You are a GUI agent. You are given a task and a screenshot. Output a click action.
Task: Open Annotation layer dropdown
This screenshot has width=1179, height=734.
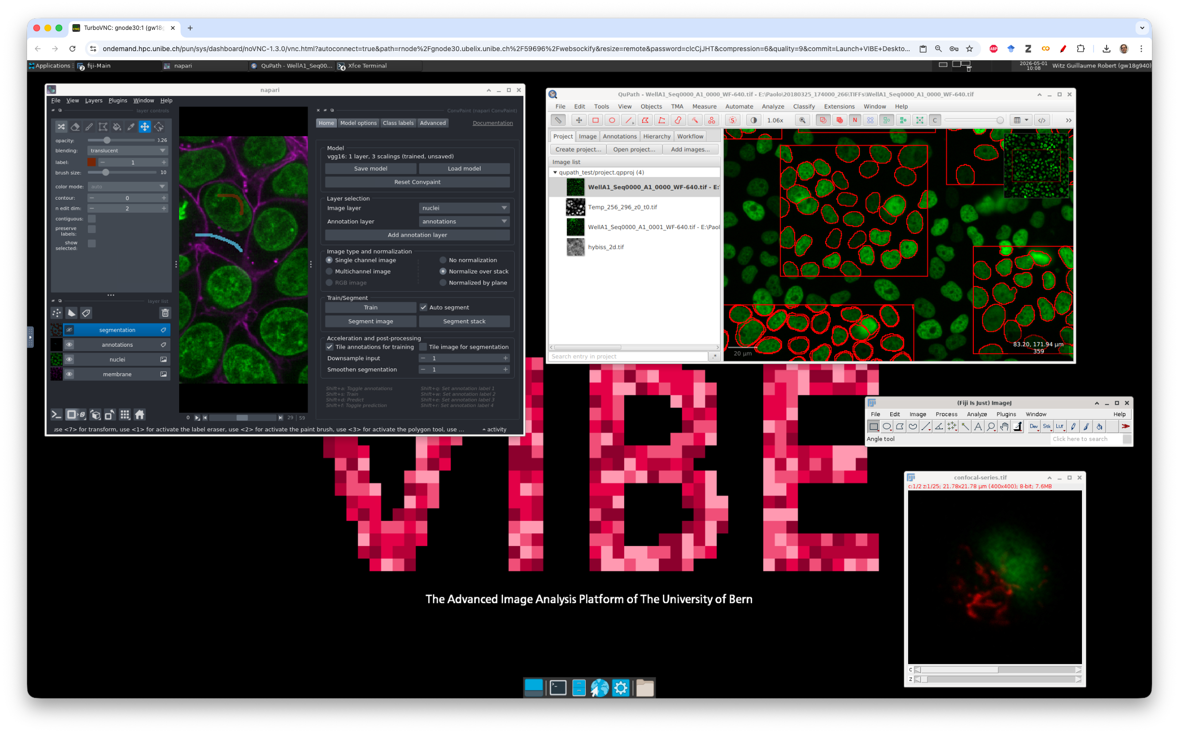click(464, 221)
